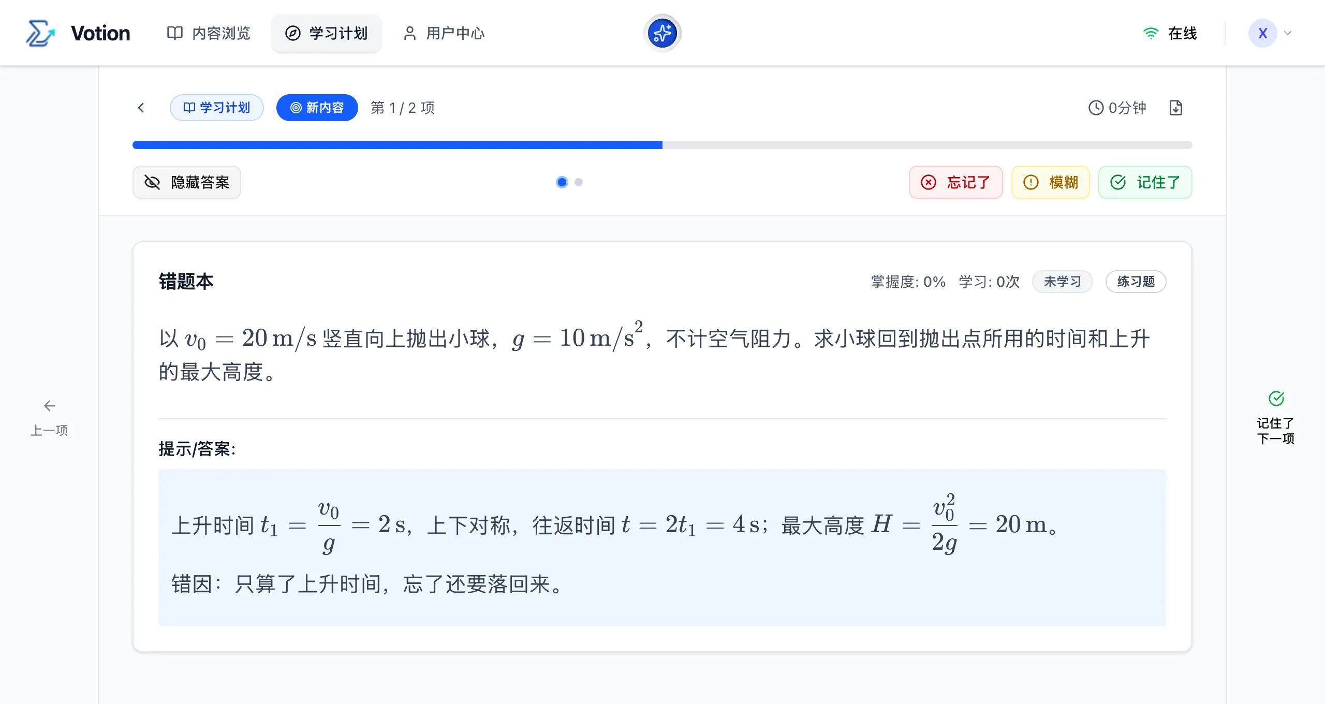Switch to the 学习计划 nav tab

click(327, 33)
